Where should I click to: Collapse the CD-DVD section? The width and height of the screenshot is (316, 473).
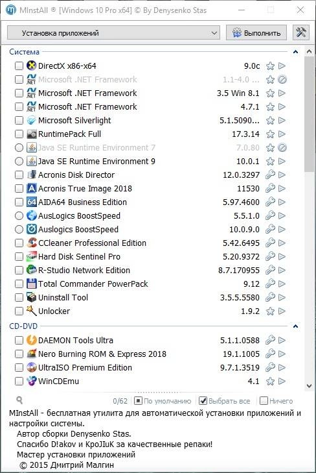295,326
